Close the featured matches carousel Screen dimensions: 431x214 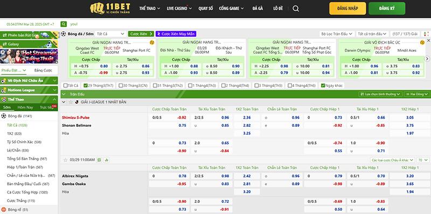click(428, 41)
